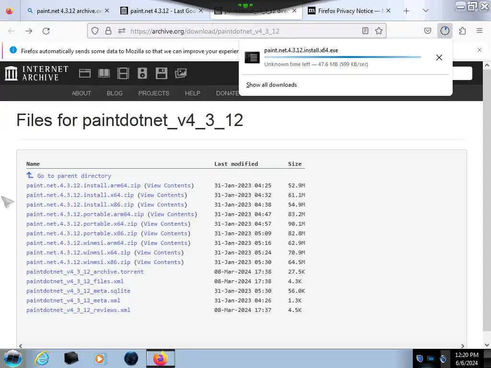The image size is (491, 368).
Task: Open paintdotnet_v4_3_12_archive.torrent
Action: [85, 272]
